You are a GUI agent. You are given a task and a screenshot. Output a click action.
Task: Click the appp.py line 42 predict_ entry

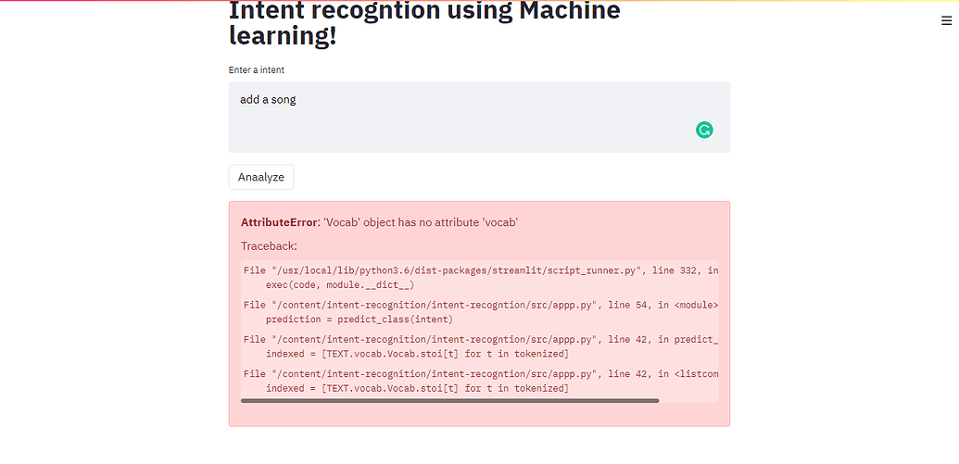click(481, 339)
